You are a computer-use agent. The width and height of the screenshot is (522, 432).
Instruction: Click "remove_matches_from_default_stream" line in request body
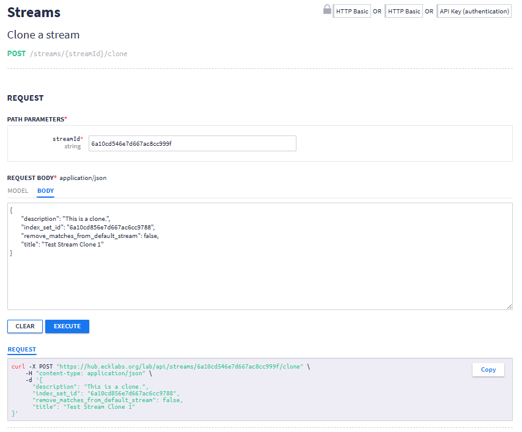(x=90, y=236)
